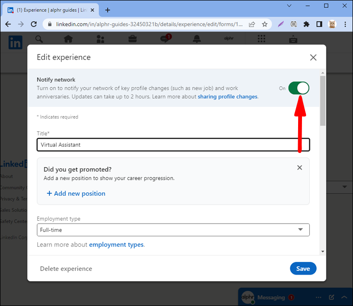The width and height of the screenshot is (353, 306).
Task: Expand the Messaging panel chevron
Action: 345,297
